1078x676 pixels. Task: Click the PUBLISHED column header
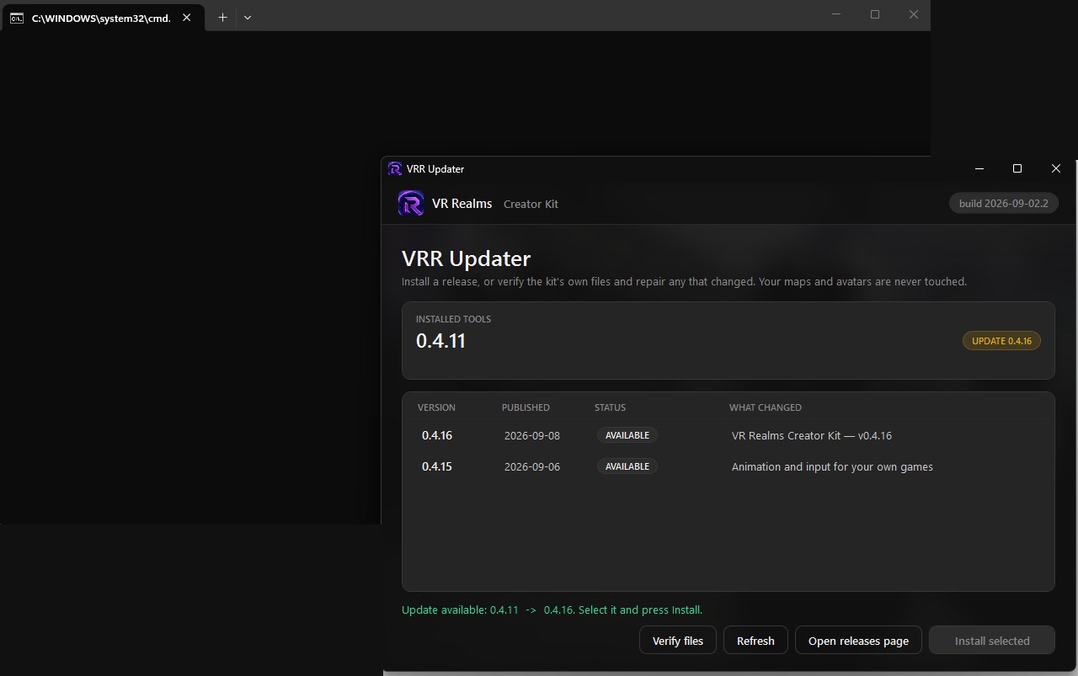(526, 407)
